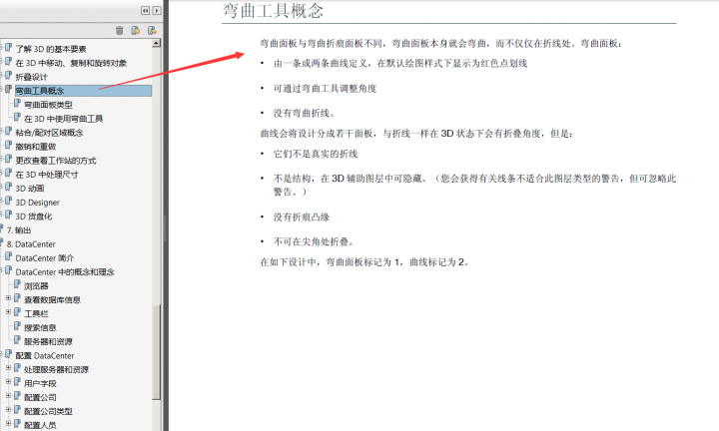Click the bookmark icon beside 弯曲面板类型
The width and height of the screenshot is (719, 431).
click(17, 104)
